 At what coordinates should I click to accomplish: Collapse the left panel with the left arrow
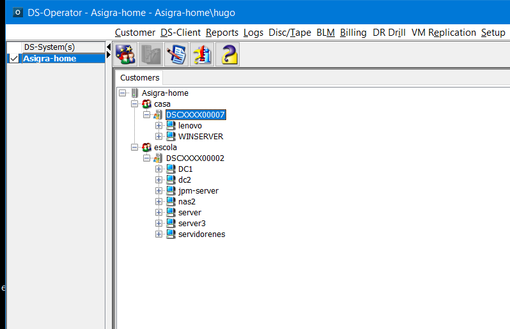tap(109, 47)
